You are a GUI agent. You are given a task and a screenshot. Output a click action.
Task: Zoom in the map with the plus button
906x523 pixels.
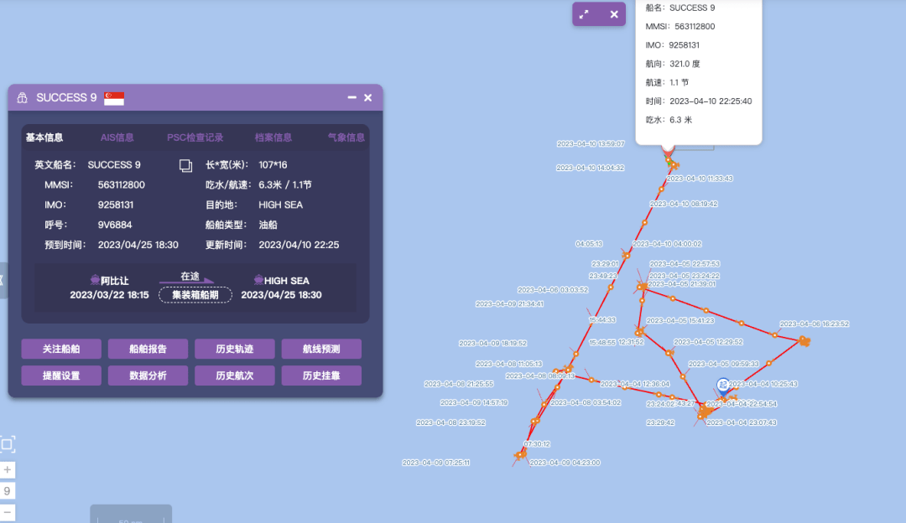pyautogui.click(x=8, y=470)
